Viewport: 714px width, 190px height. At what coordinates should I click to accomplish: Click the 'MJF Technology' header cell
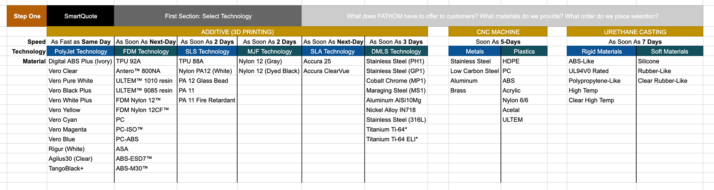(270, 51)
